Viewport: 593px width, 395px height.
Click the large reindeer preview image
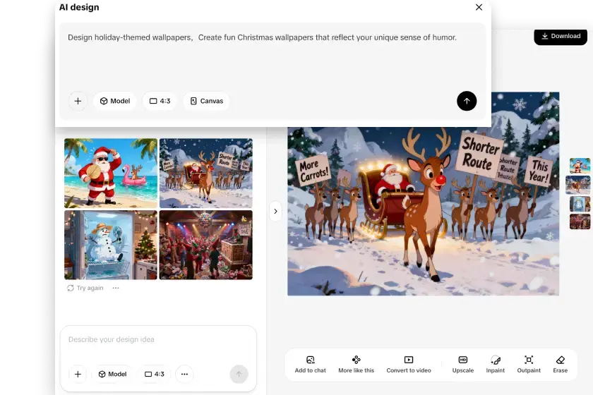(x=423, y=212)
